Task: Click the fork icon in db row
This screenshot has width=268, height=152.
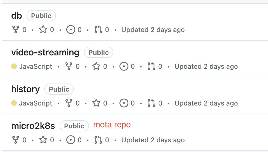Action: [x=16, y=30]
